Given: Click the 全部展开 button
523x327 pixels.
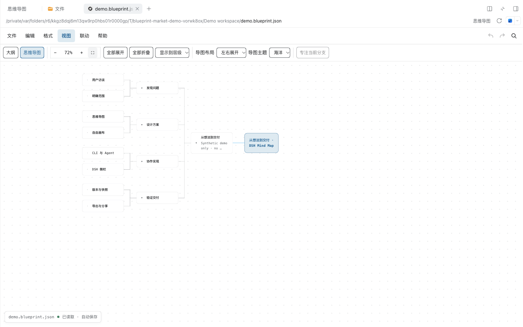Looking at the screenshot, I should (x=115, y=53).
